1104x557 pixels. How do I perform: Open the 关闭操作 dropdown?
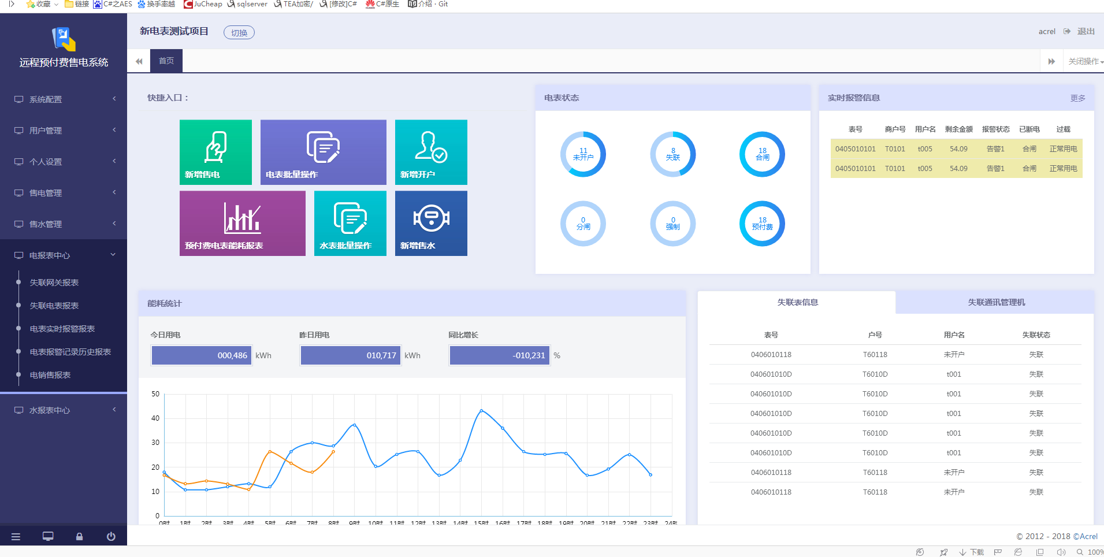click(1085, 61)
